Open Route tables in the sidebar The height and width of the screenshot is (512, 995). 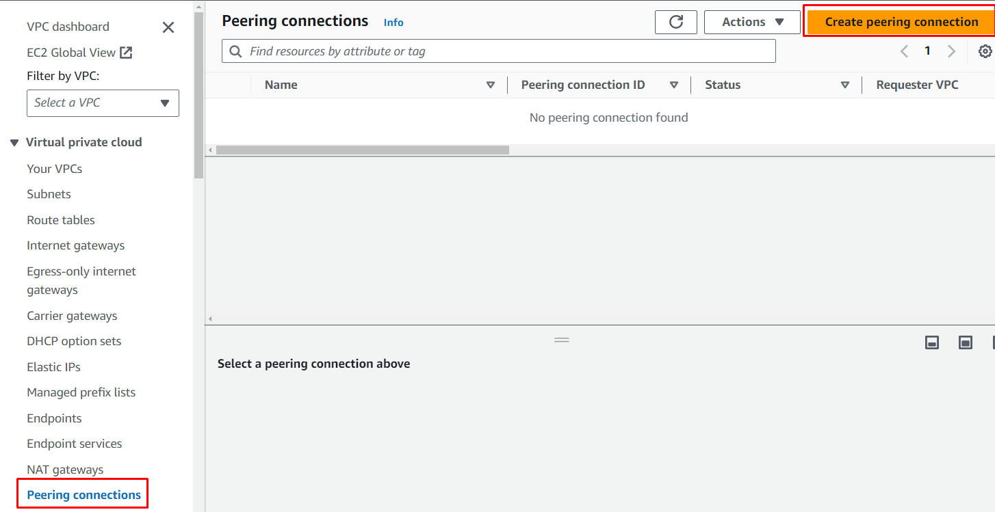(61, 220)
